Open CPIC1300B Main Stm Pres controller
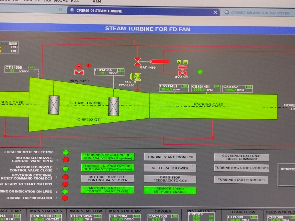The width and height of the screenshot is (295, 221). pyautogui.click(x=46, y=218)
